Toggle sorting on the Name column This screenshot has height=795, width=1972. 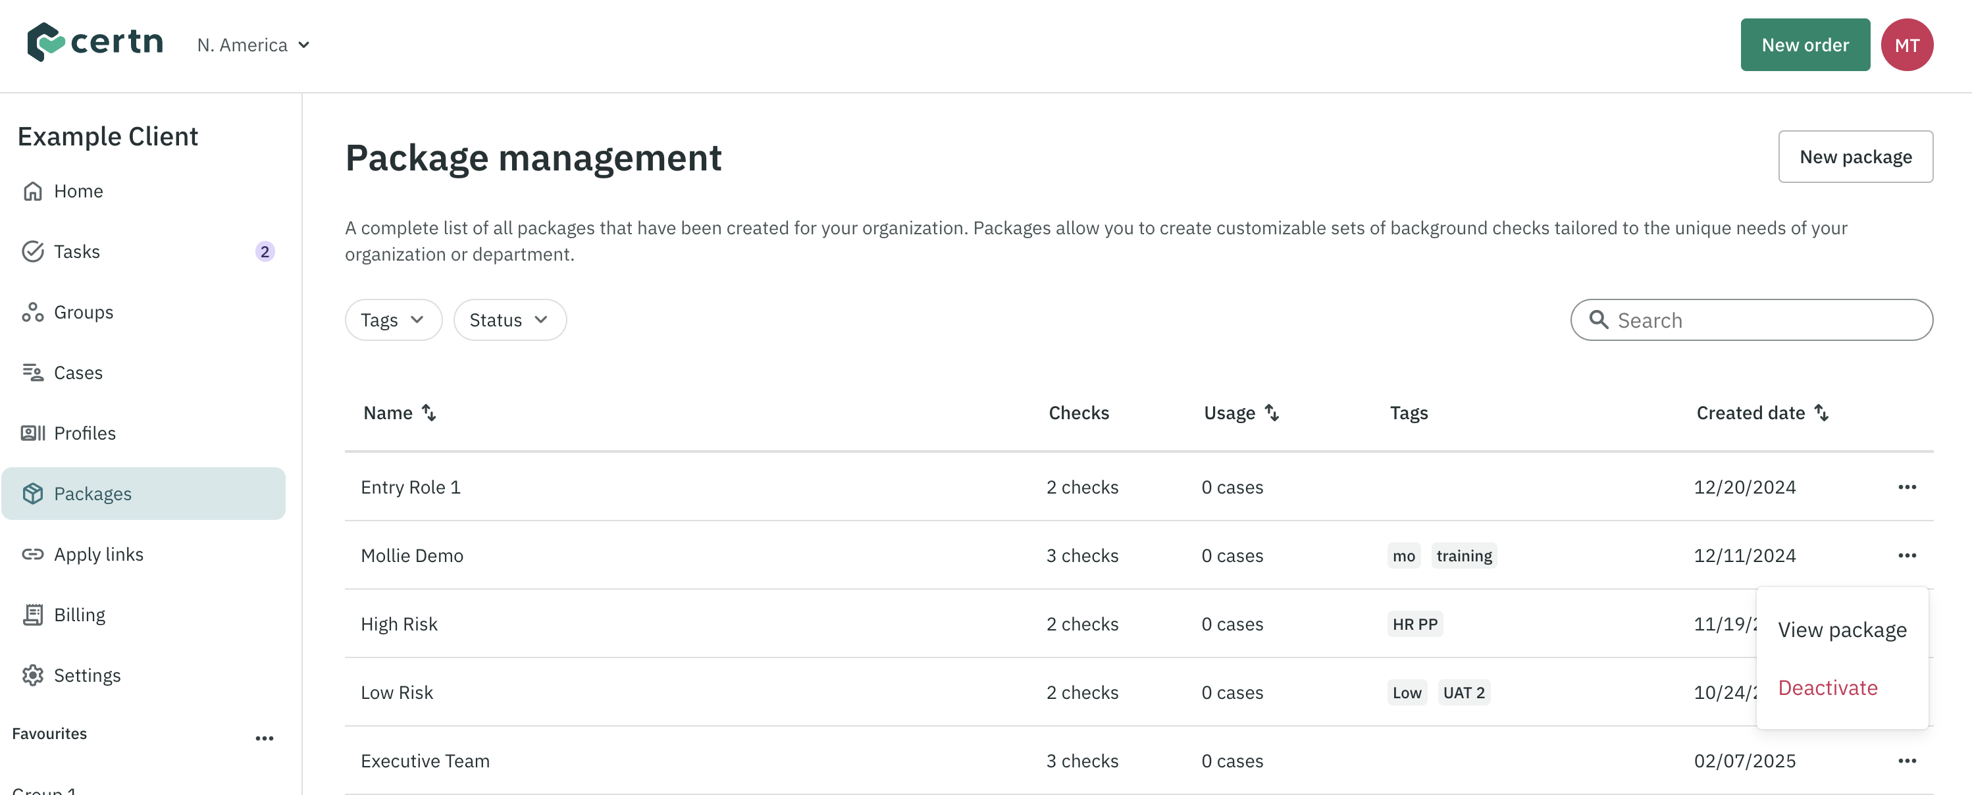point(428,413)
